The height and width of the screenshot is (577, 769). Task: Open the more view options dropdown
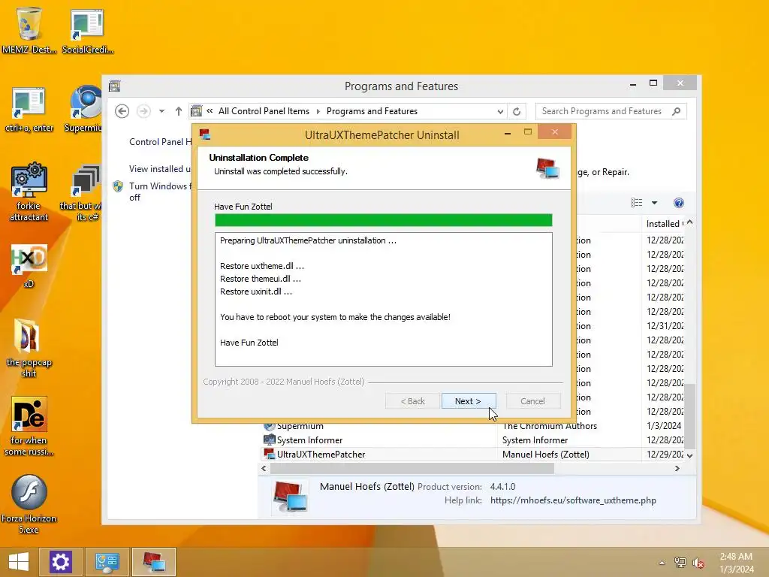[x=654, y=203]
